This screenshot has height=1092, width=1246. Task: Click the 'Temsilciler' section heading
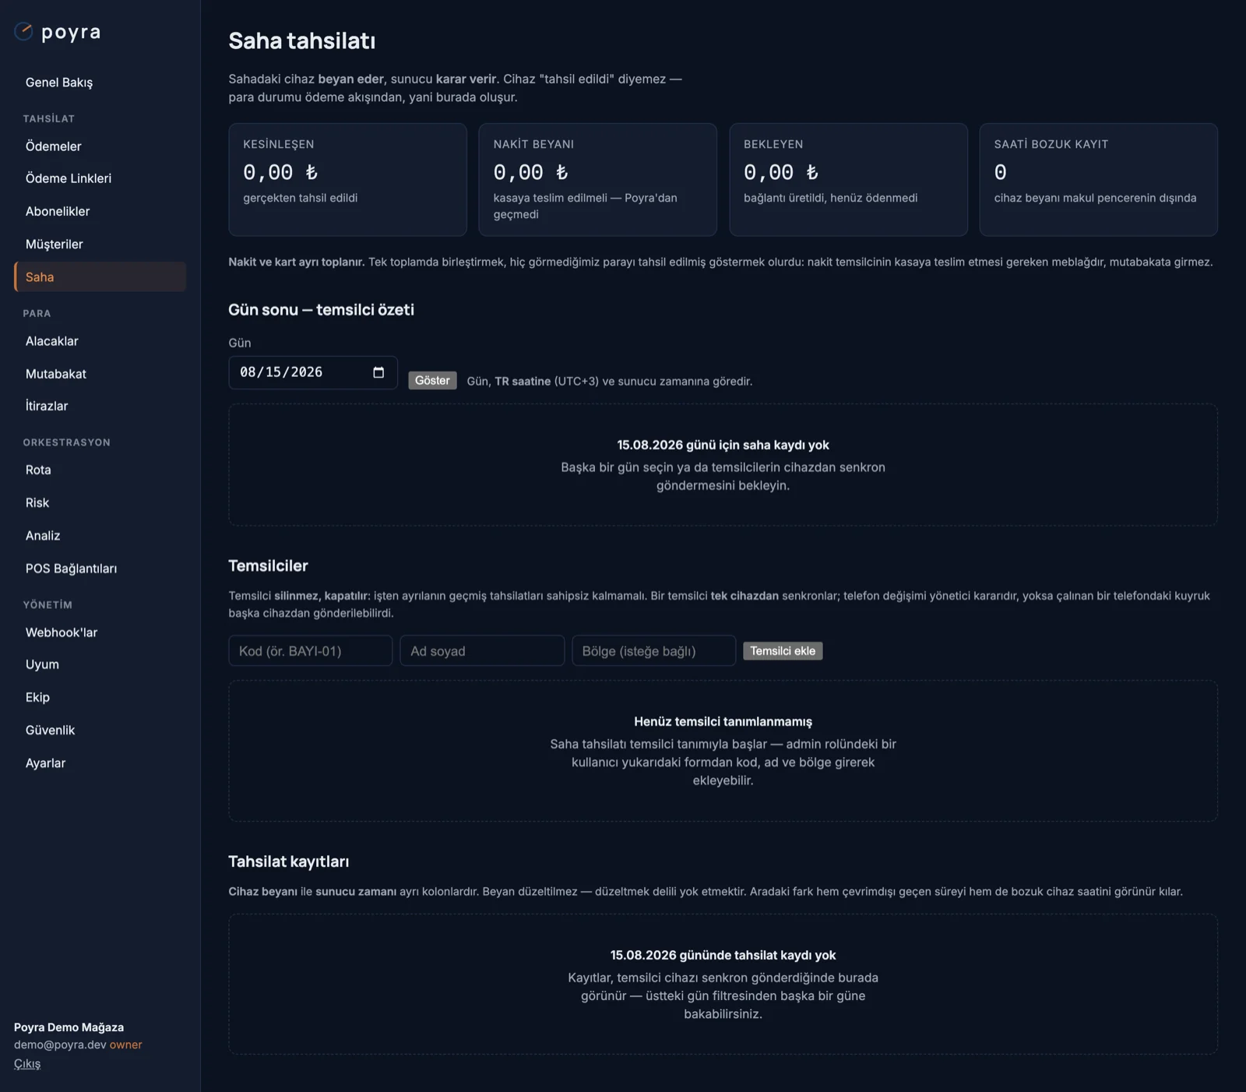pyautogui.click(x=268, y=565)
